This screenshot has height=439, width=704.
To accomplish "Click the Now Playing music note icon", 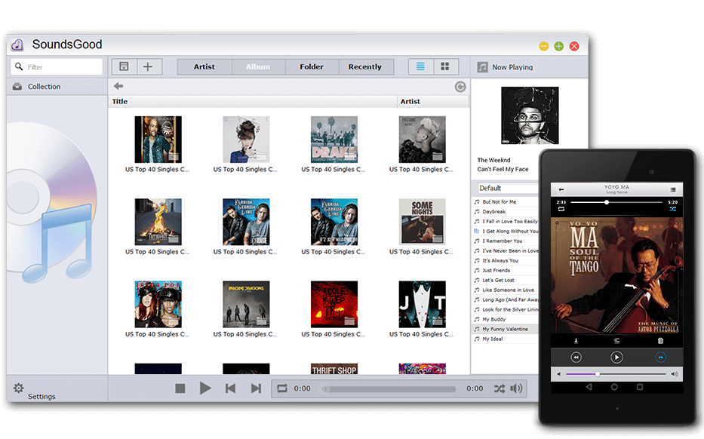I will [x=483, y=67].
